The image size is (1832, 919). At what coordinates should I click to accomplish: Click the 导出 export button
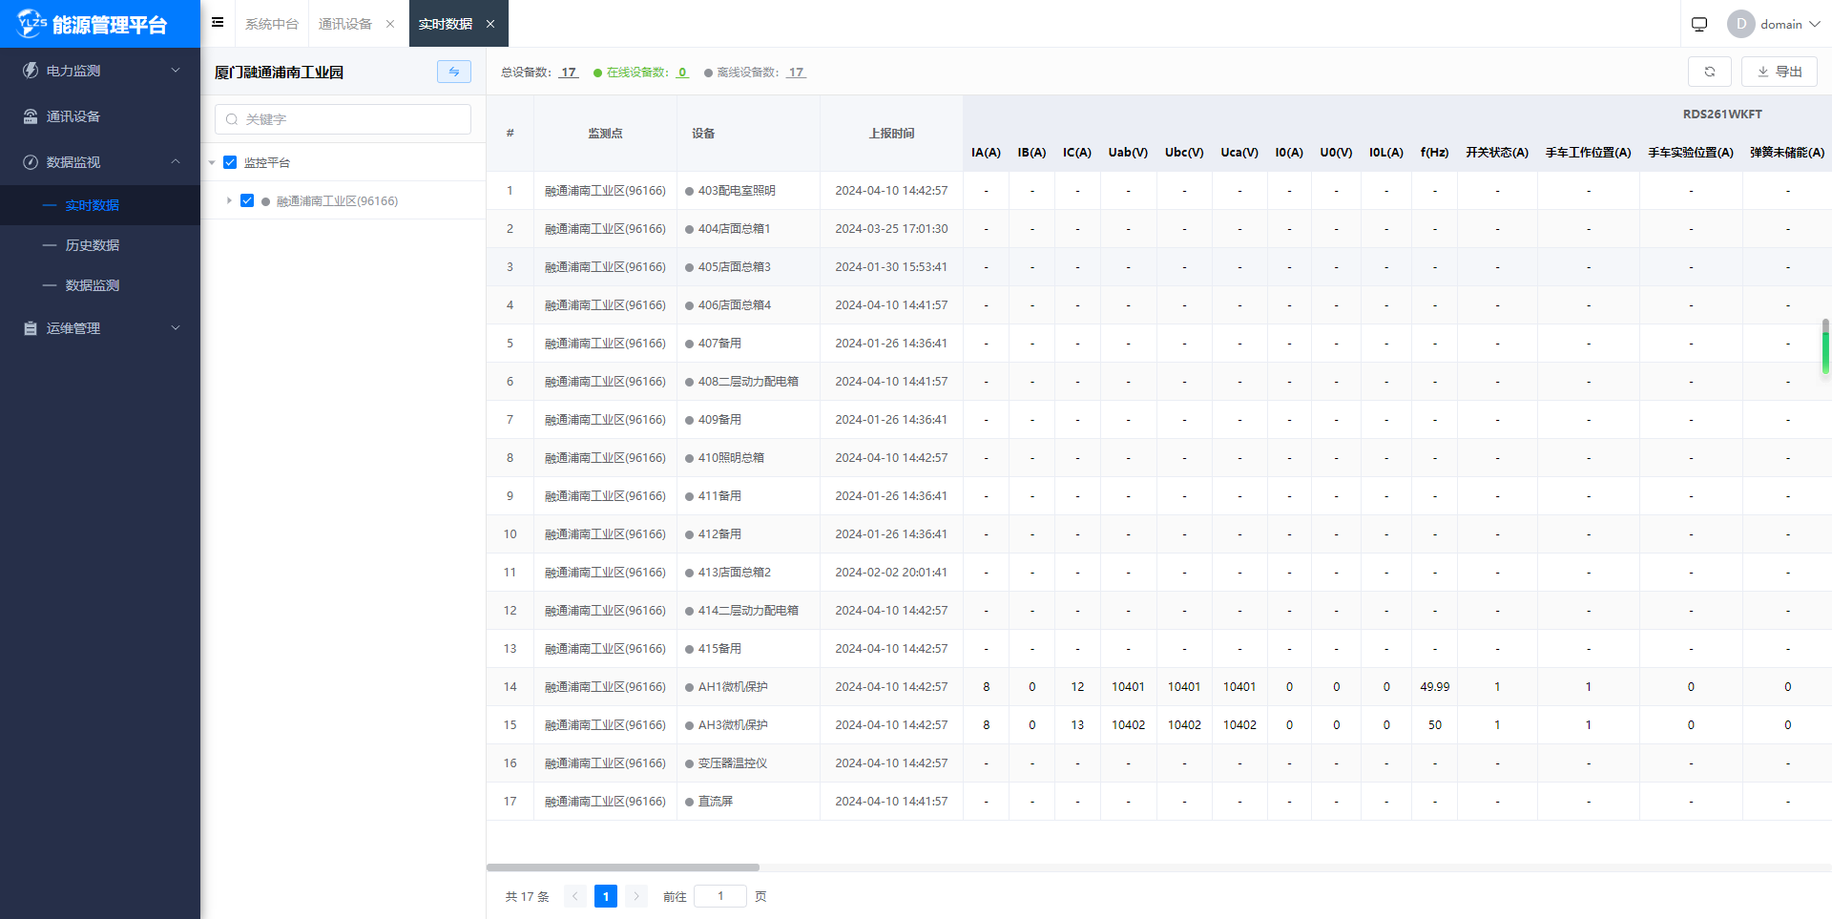1780,72
